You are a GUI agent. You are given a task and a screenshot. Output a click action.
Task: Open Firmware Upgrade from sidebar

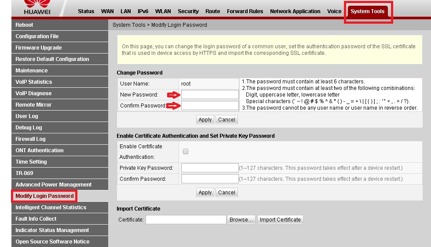pos(39,48)
